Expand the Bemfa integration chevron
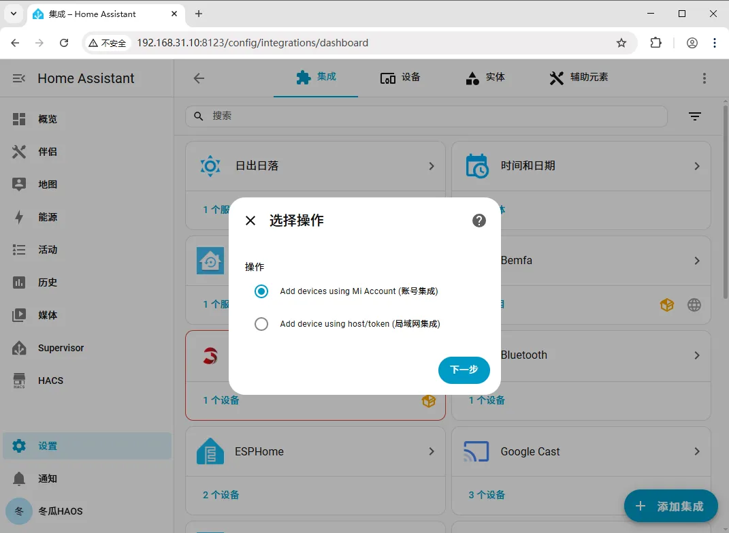Screen dimensions: 729x533 point(697,261)
